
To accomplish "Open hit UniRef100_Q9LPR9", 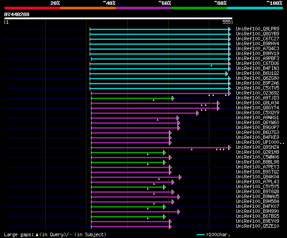I will pos(257,29).
